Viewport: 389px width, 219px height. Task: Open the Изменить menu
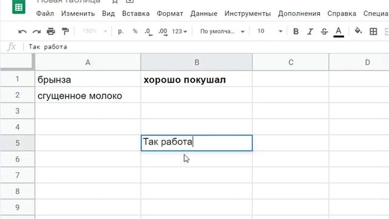[78, 13]
